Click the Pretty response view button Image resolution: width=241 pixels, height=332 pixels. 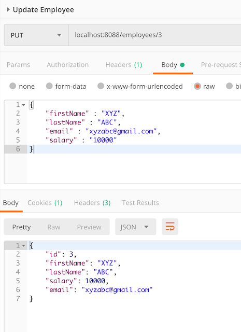(21, 227)
